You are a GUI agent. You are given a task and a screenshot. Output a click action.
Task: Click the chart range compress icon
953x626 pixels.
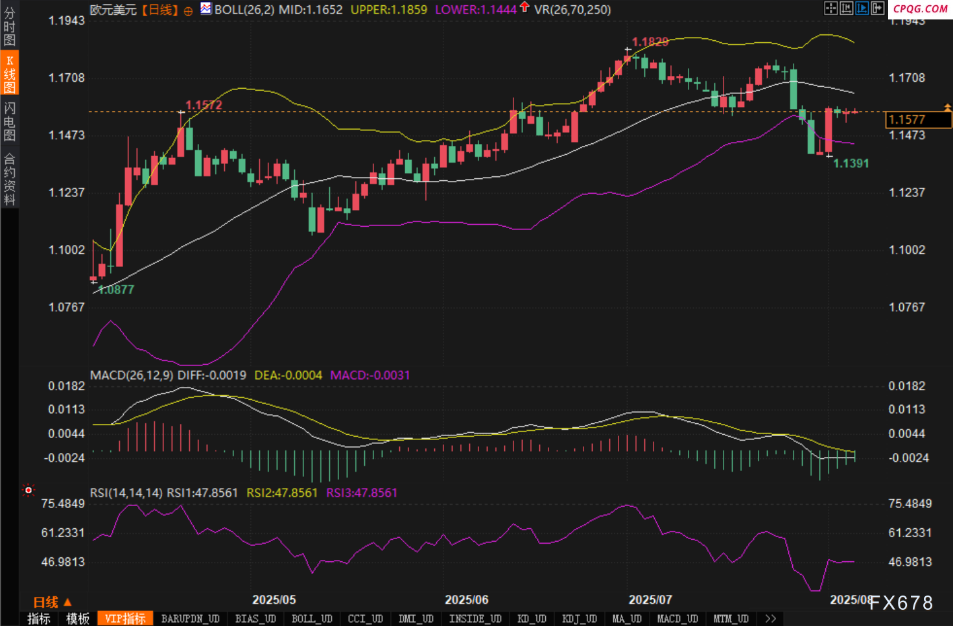coord(846,8)
